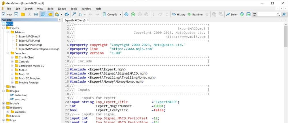The width and height of the screenshot is (288, 123).
Task: Click the sliders settings icon by search
Action: [x=254, y=14]
